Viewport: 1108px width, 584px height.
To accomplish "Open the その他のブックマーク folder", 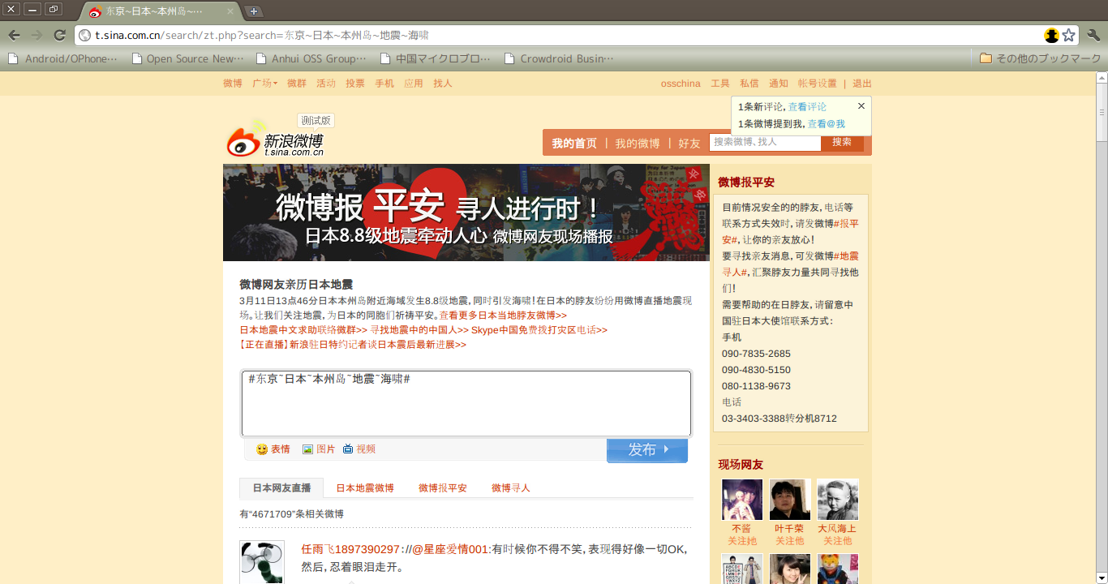I will pos(1040,58).
